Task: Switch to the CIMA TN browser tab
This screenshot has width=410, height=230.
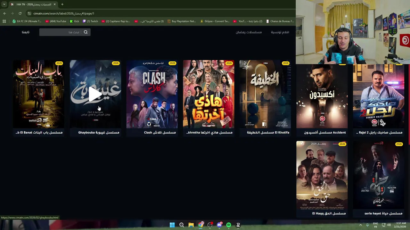Action: [x=33, y=4]
